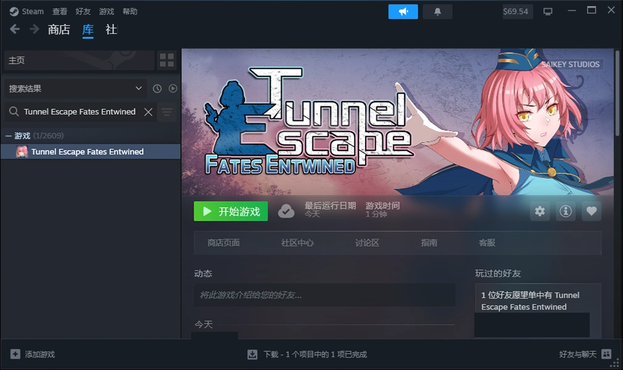
Task: Open advanced filter options beside search
Action: pyautogui.click(x=167, y=112)
